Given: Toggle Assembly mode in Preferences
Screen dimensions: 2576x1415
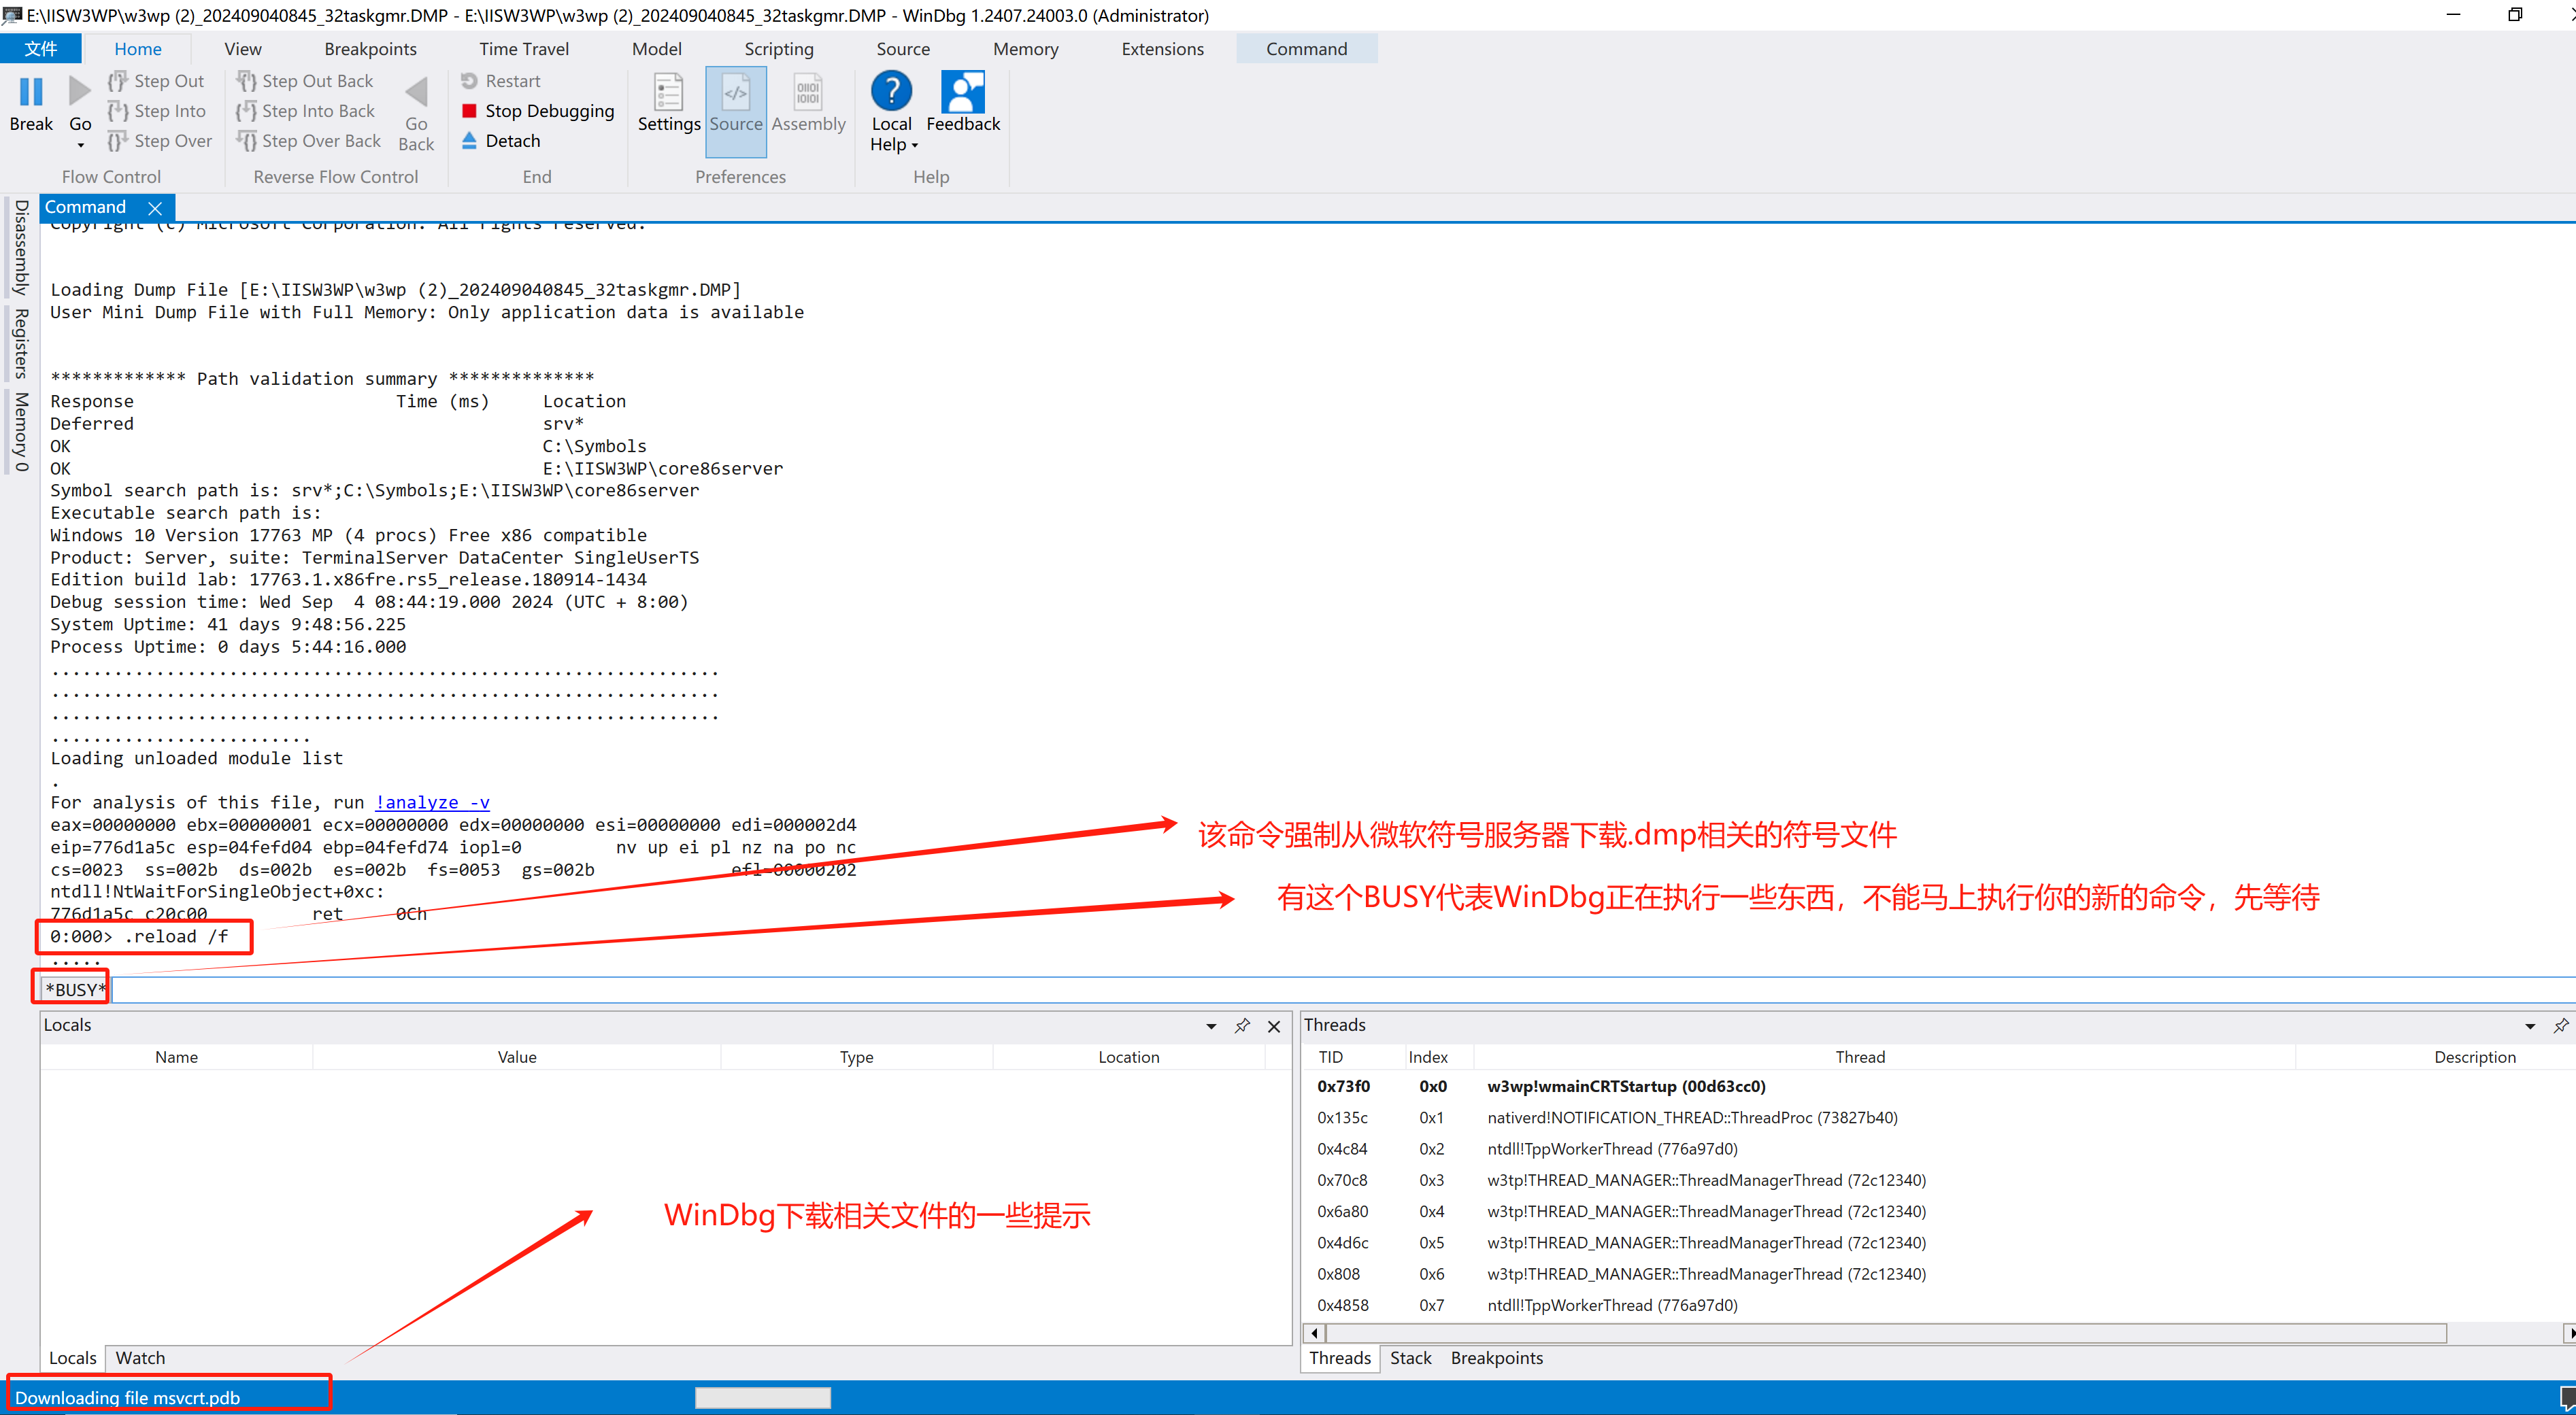Looking at the screenshot, I should pyautogui.click(x=808, y=93).
